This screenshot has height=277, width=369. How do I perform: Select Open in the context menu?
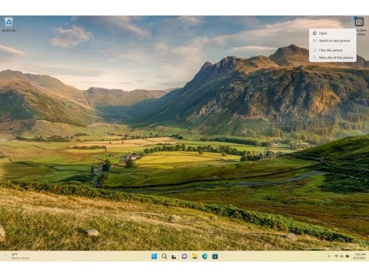click(x=323, y=33)
